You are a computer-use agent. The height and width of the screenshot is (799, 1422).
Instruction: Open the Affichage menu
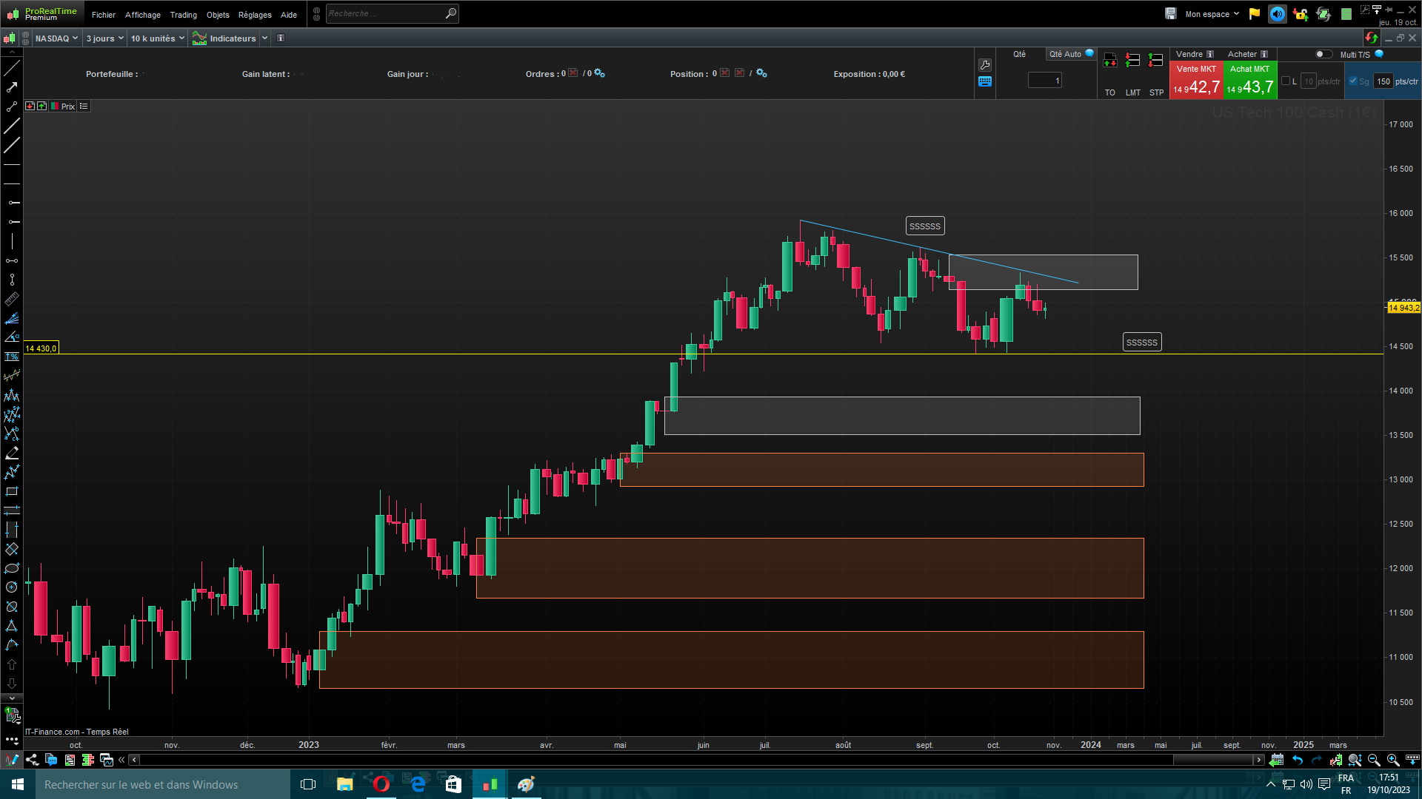pos(142,15)
